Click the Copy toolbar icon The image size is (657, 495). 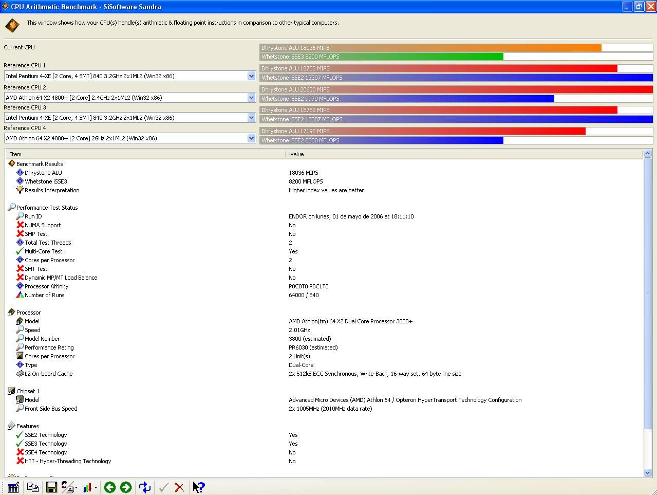(33, 487)
